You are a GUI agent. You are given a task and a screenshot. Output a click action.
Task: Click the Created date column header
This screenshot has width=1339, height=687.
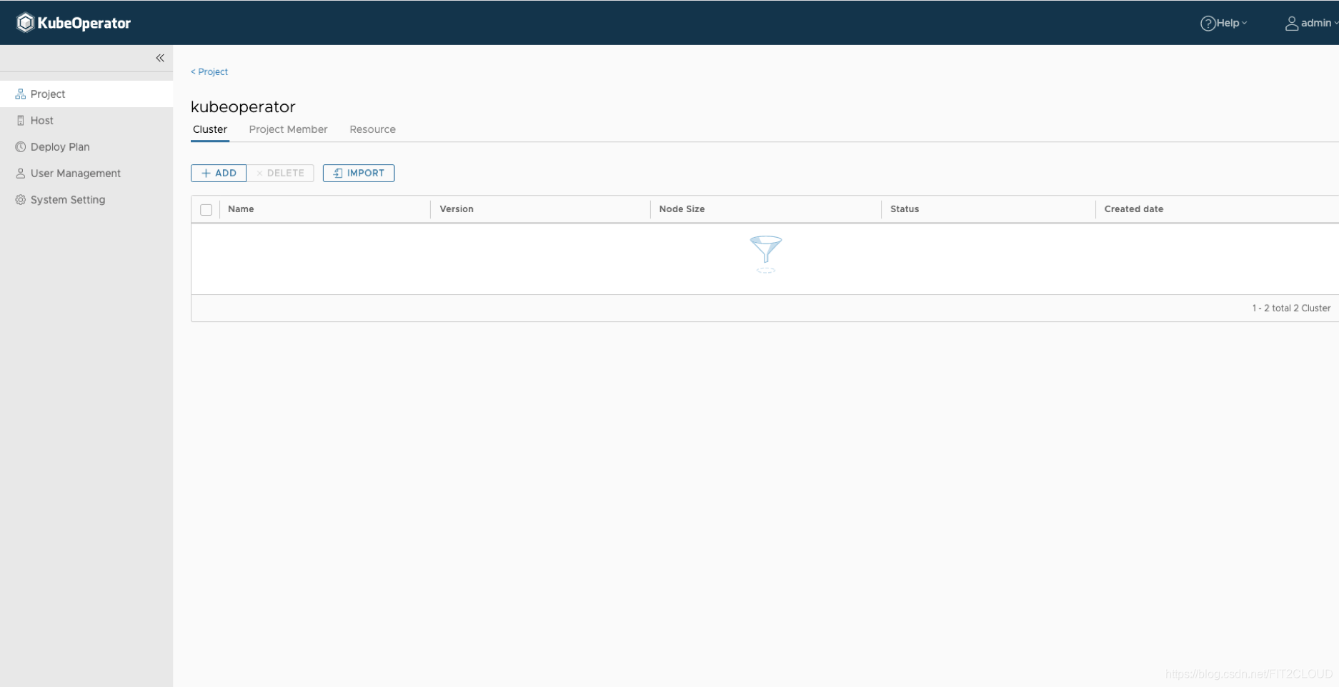(x=1134, y=209)
